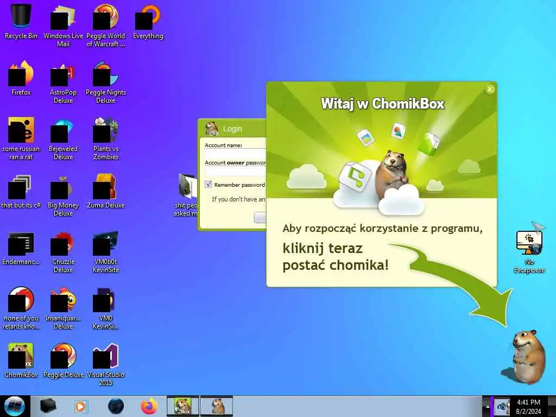Screen dimensions: 556x417
Task: Launch Insaniquarium Deluxe shortcut
Action: click(63, 308)
